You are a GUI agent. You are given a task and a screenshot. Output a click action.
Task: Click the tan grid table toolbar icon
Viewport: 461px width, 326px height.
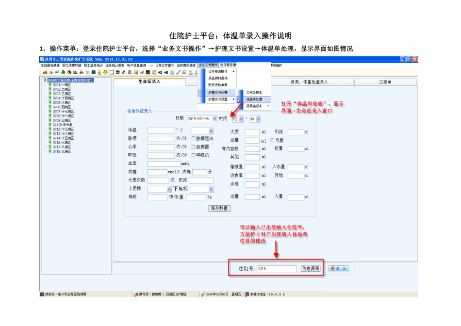pos(154,72)
